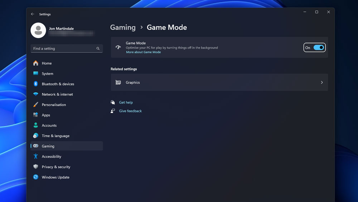Close the Settings window
This screenshot has width=358, height=202.
tap(329, 12)
